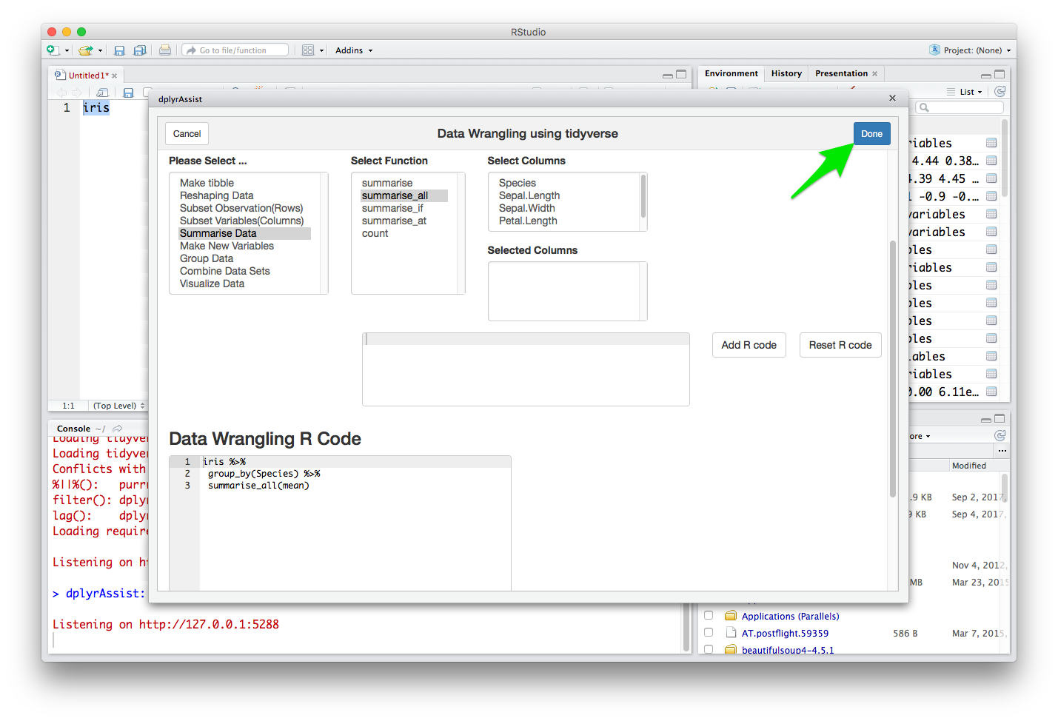Select Subset Variables(Columns) option
The image size is (1058, 721).
point(244,221)
